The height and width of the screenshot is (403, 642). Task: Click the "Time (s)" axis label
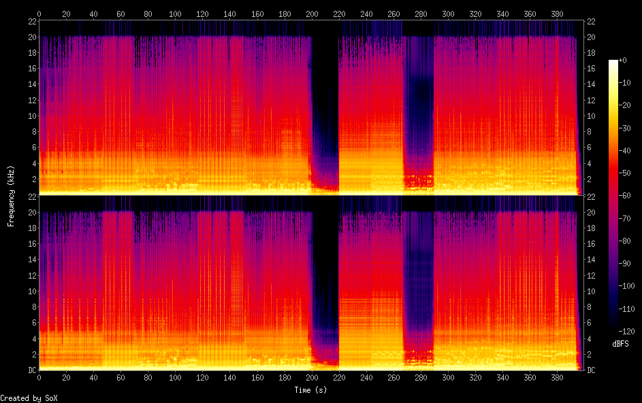point(311,390)
